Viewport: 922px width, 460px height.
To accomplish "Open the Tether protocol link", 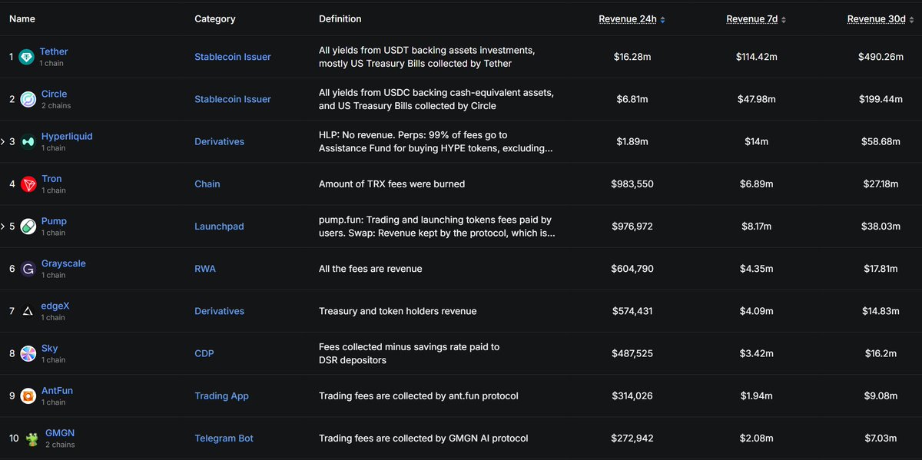I will coord(54,51).
